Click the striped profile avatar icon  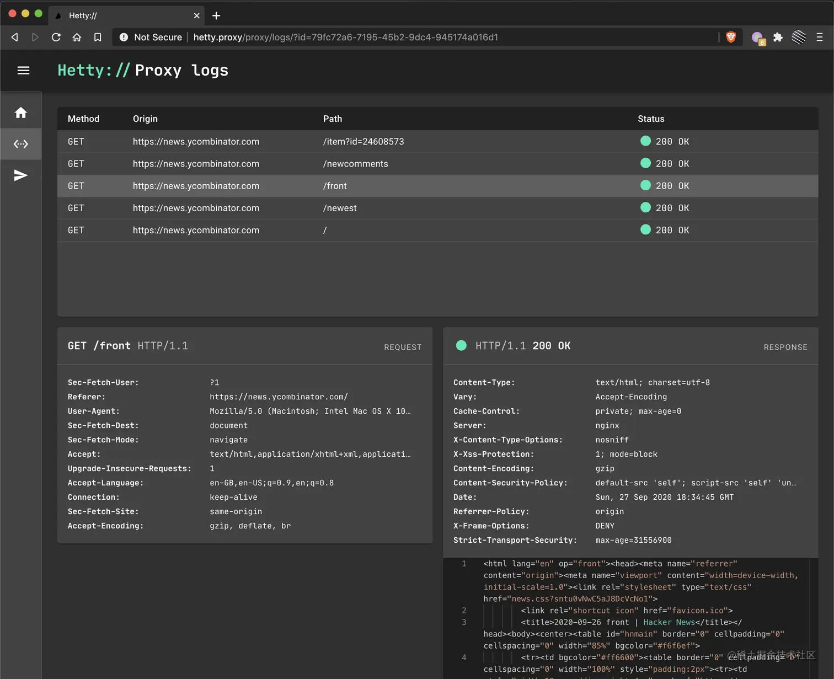[x=799, y=37]
